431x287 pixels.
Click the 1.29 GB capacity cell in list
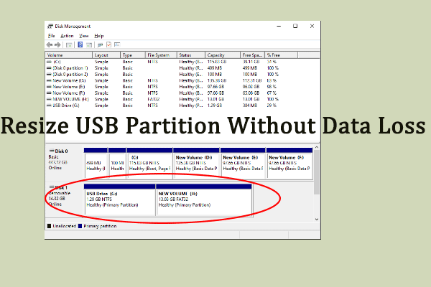[x=215, y=105]
